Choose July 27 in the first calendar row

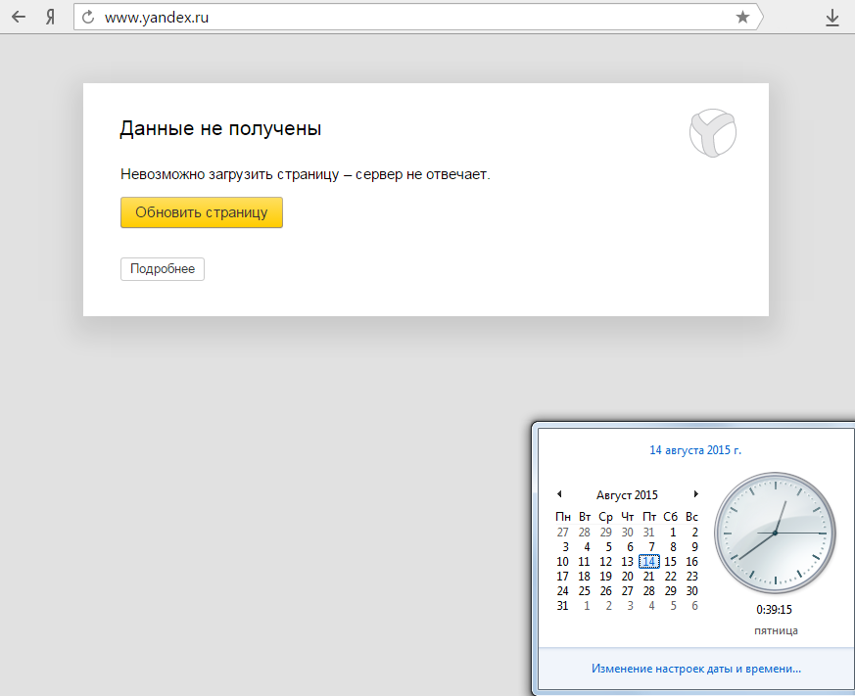click(562, 533)
